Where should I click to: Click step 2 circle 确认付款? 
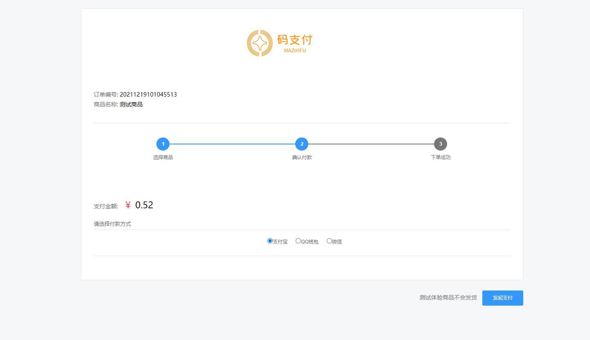302,144
